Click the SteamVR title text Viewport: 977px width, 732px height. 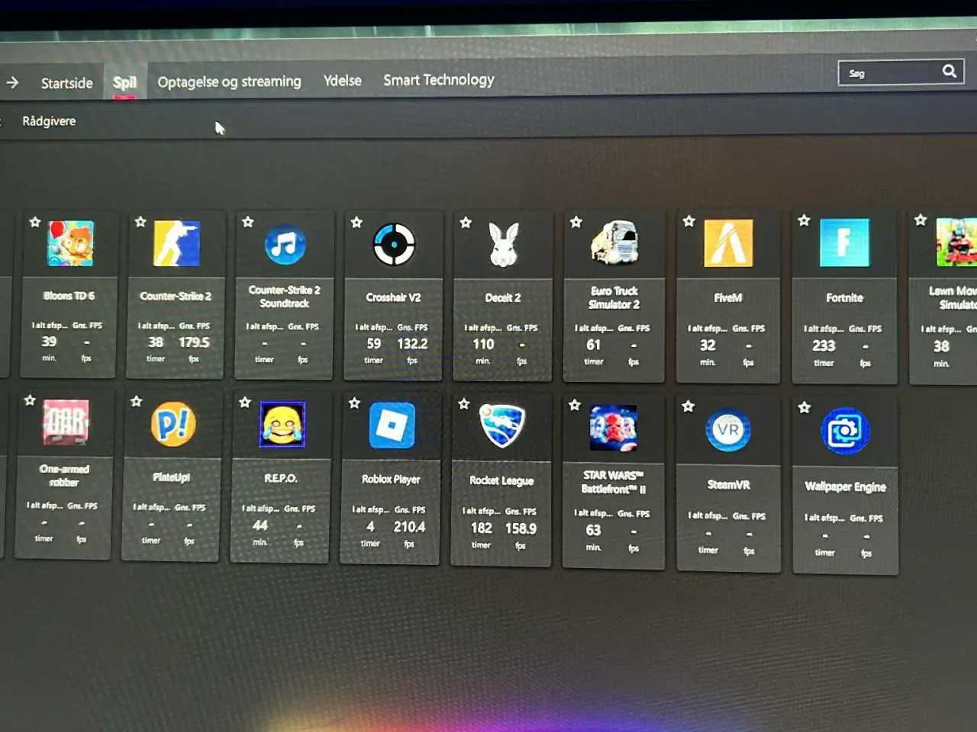click(728, 484)
